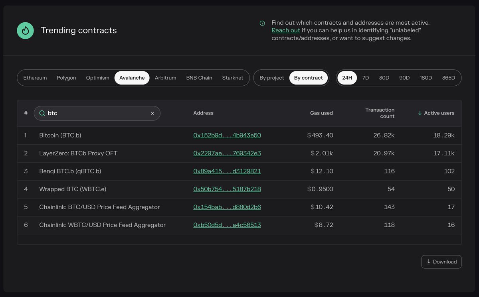Viewport: 479px width, 297px height.
Task: Clear the search with the X icon
Action: pyautogui.click(x=152, y=113)
